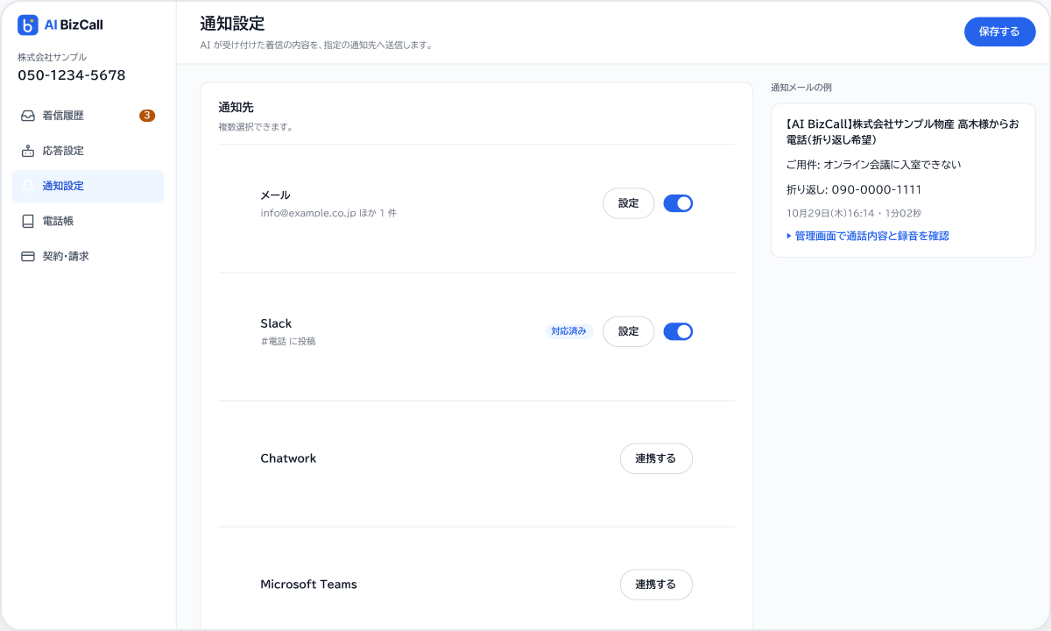The height and width of the screenshot is (631, 1051).
Task: Click the Chatwork row title
Action: tap(288, 458)
